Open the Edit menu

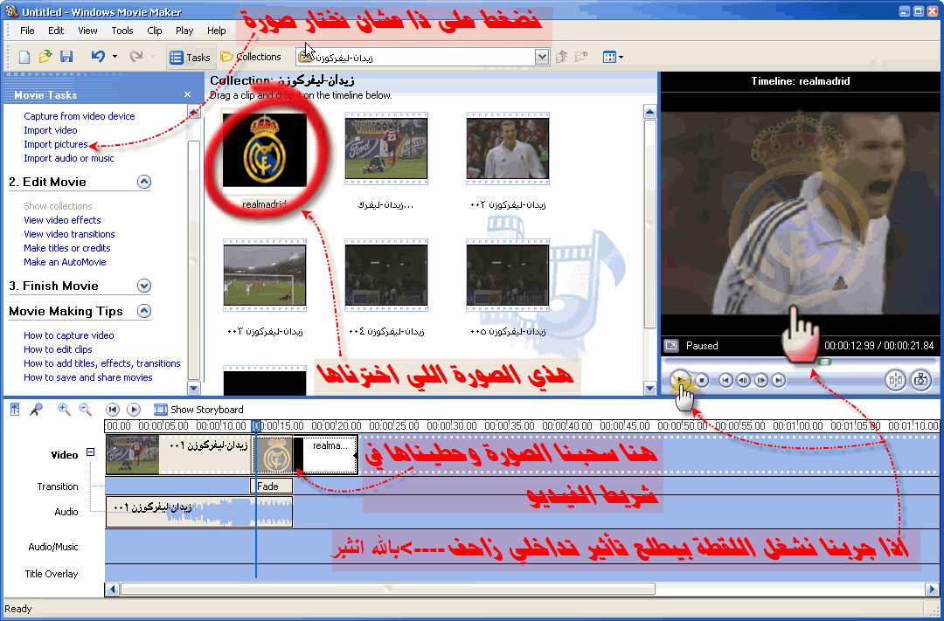point(56,31)
